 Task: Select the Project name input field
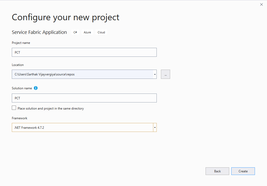[84, 52]
